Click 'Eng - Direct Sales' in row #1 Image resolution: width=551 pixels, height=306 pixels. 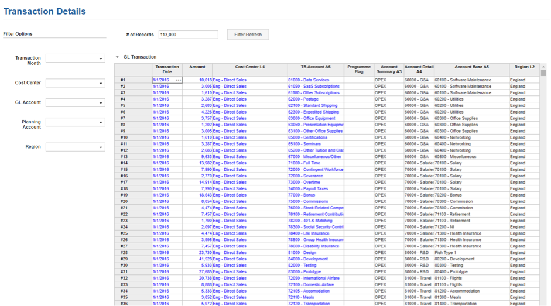pyautogui.click(x=250, y=80)
